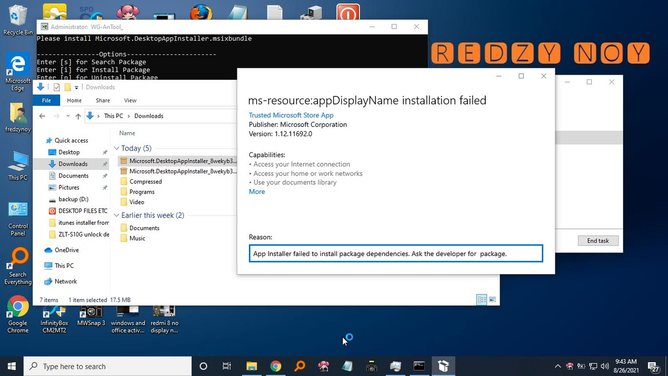Screen dimensions: 668x376
Task: Launch Google Chrome from the desktop
Action: tap(18, 315)
